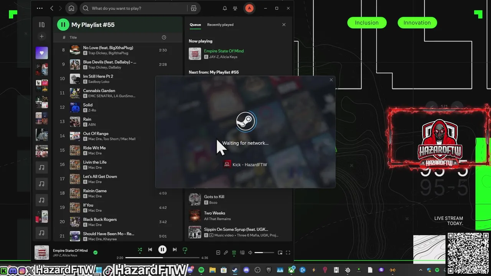The height and width of the screenshot is (276, 491).
Task: Select the track Solid by Z-Ro
Action: point(118,107)
